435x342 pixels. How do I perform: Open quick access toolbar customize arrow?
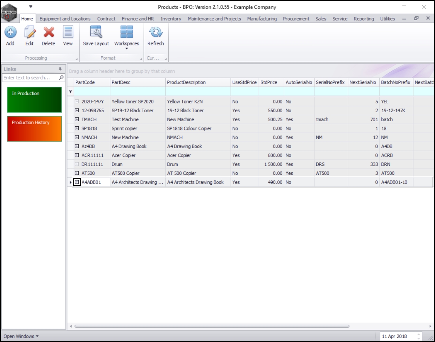[31, 6]
